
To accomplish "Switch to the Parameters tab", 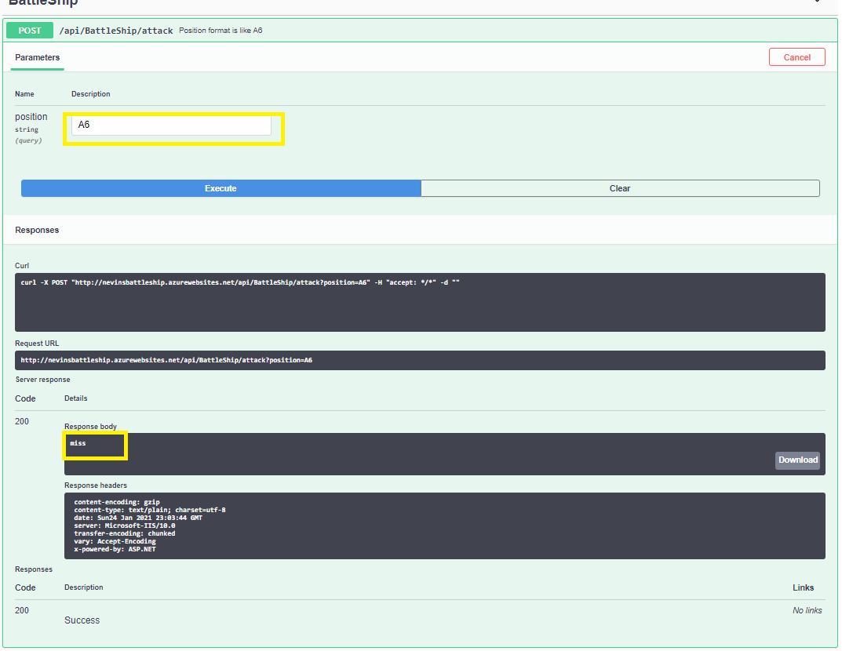I will click(37, 57).
